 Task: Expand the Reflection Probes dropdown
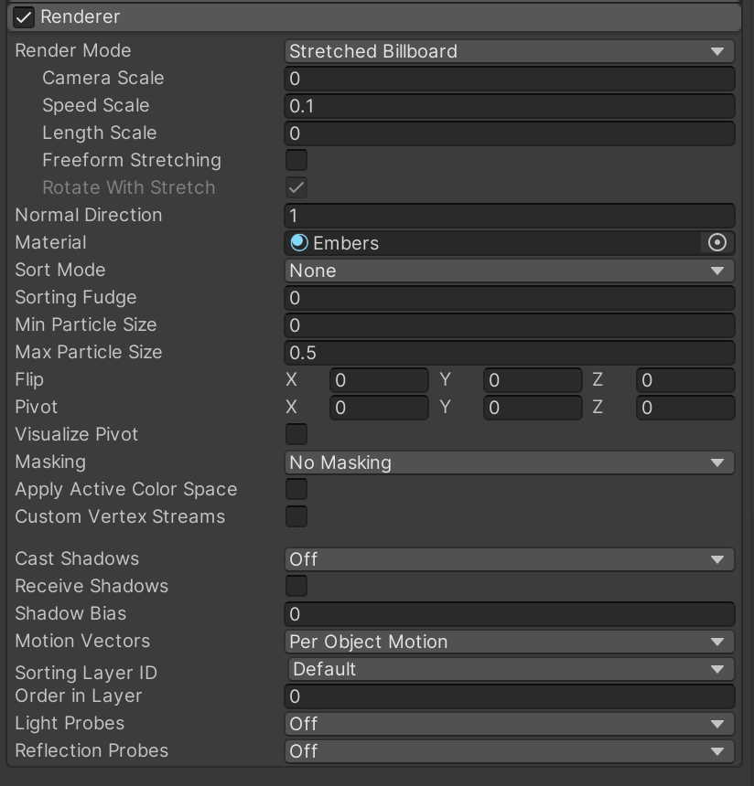509,751
